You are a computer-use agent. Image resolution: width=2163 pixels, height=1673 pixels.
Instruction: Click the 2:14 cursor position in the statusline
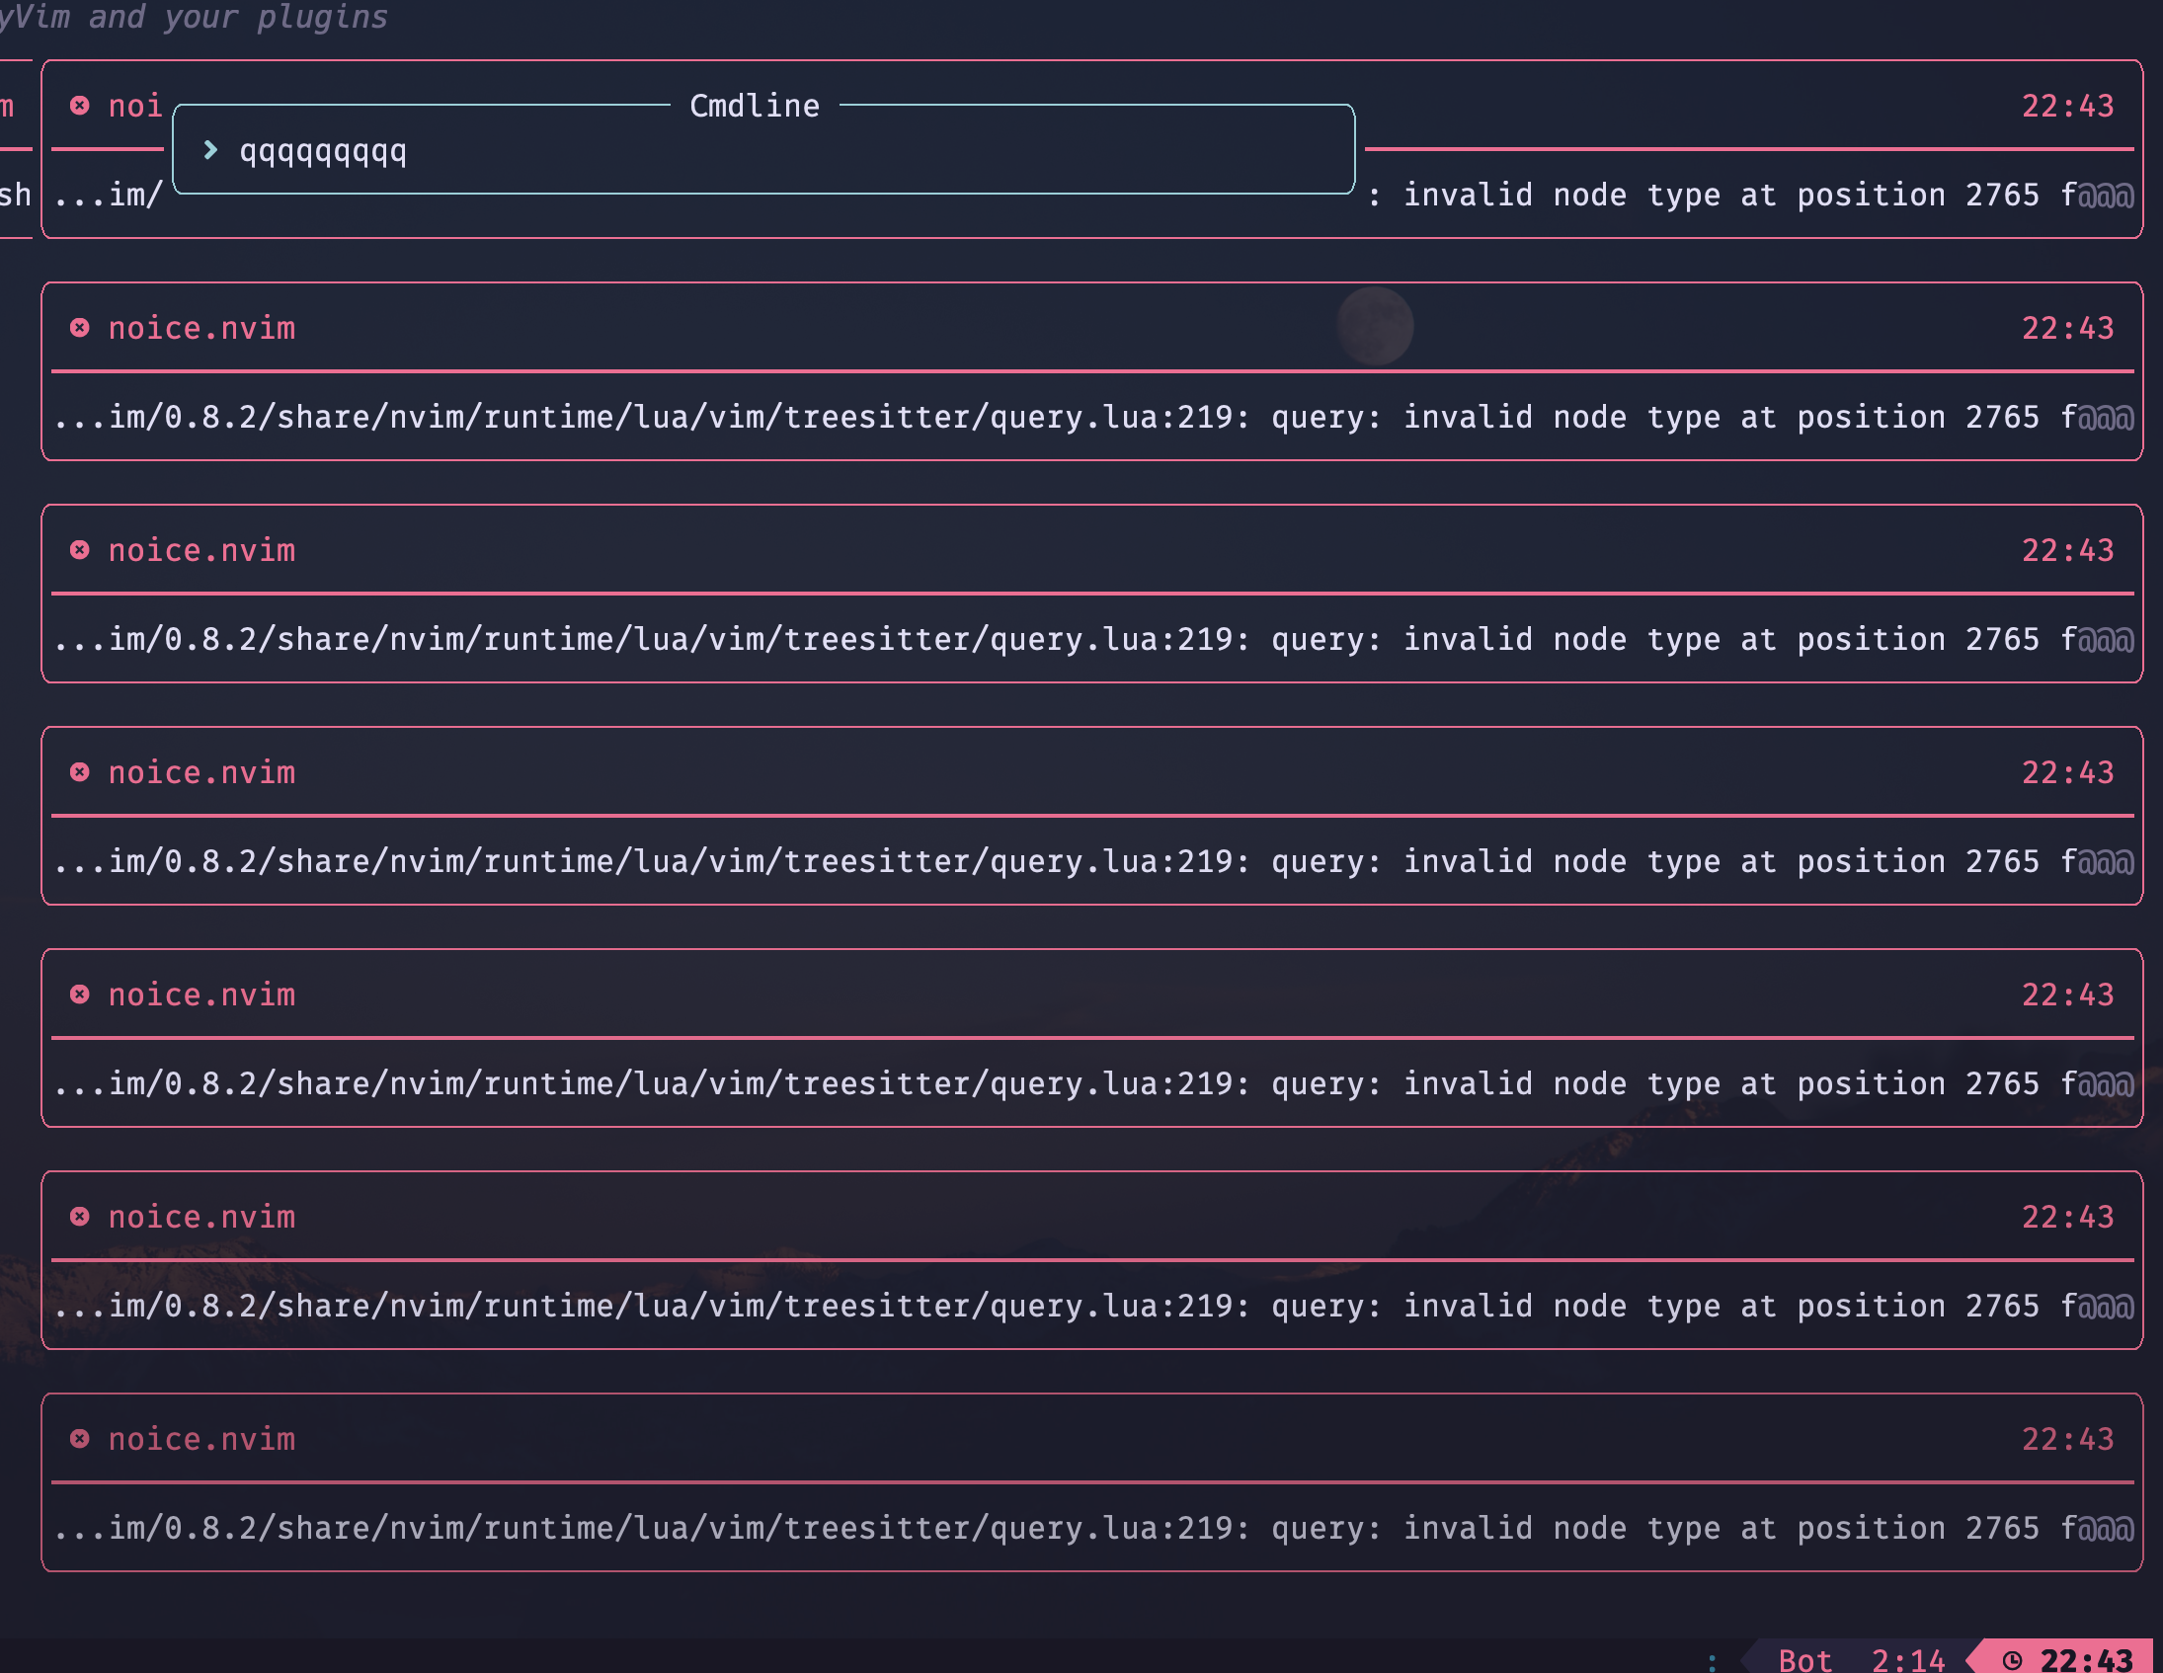[1907, 1661]
